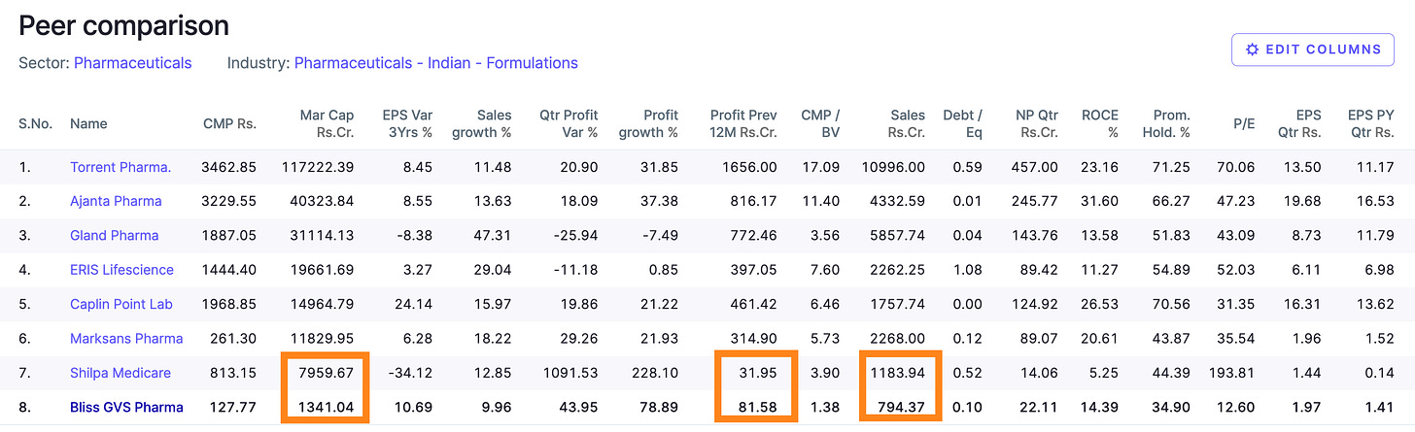The image size is (1415, 432).
Task: Click the S.No. column header
Action: tap(36, 123)
